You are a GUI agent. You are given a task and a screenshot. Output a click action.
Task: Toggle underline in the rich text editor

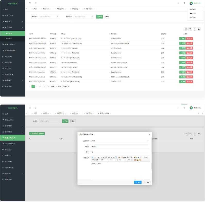[103, 157]
